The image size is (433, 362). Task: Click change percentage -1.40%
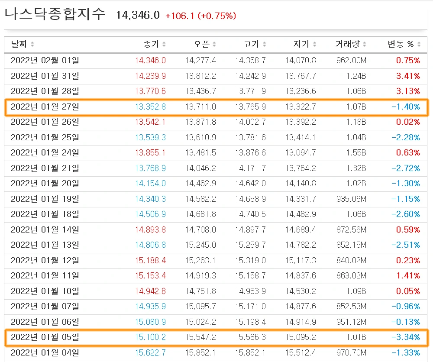coord(406,107)
